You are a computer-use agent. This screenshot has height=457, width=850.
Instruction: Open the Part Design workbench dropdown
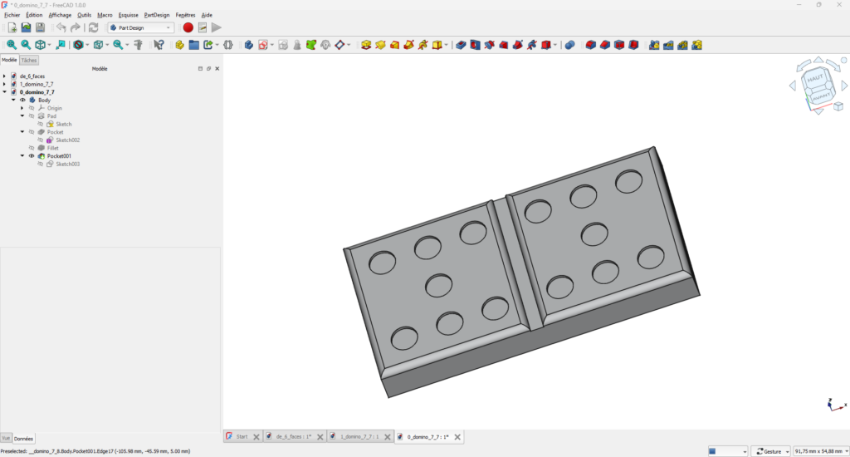(x=140, y=27)
